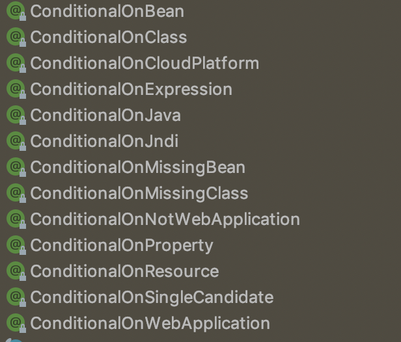Select the ConditionalOnExpression label
The image size is (401, 342).
click(x=131, y=89)
